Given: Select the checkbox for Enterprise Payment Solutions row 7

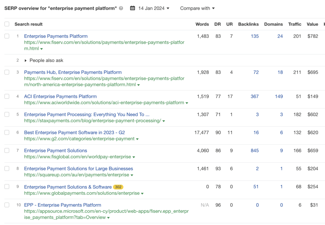Looking at the screenshot, I should tap(7, 150).
